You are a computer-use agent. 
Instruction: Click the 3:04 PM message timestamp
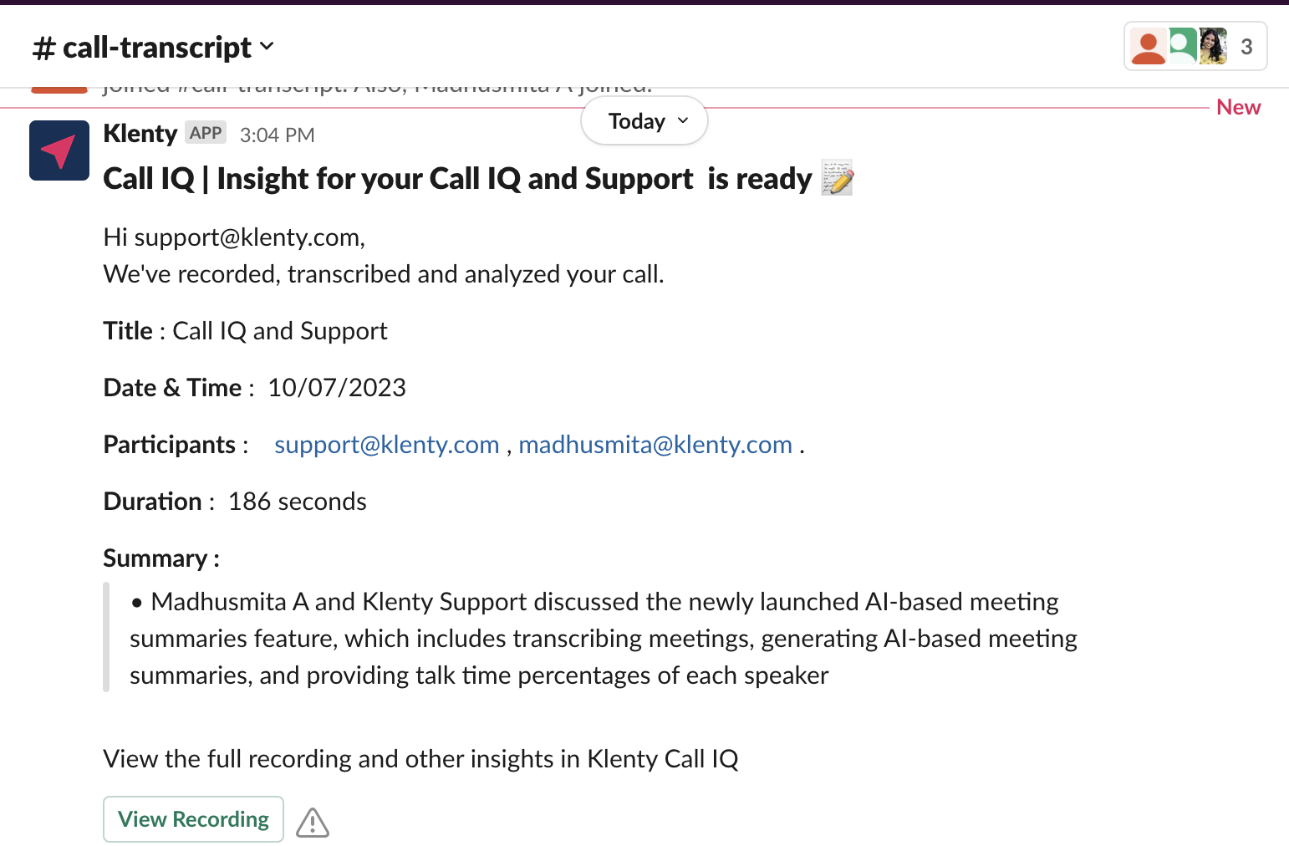coord(277,135)
